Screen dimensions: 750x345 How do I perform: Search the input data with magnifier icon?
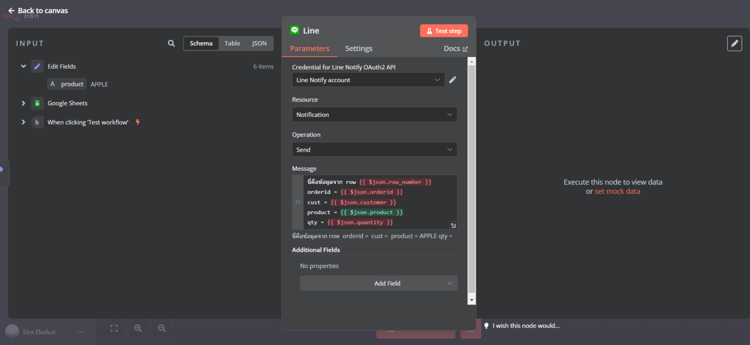[171, 43]
